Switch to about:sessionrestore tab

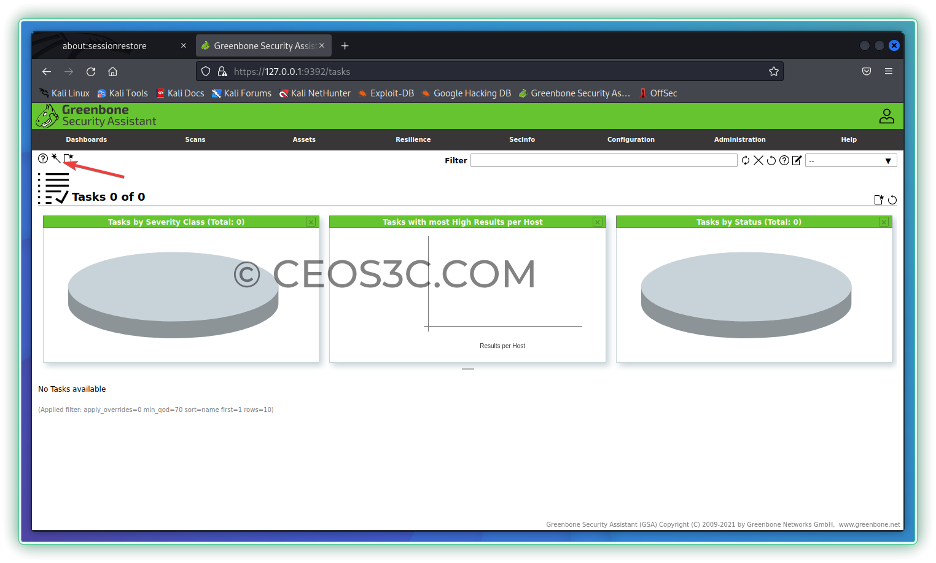tap(104, 46)
